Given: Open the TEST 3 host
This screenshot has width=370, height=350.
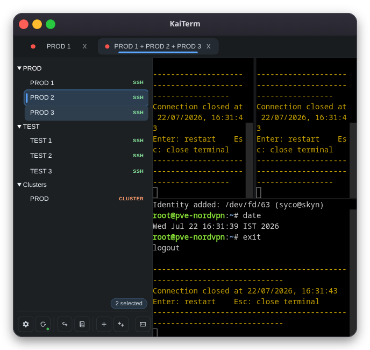Looking at the screenshot, I should pos(86,171).
